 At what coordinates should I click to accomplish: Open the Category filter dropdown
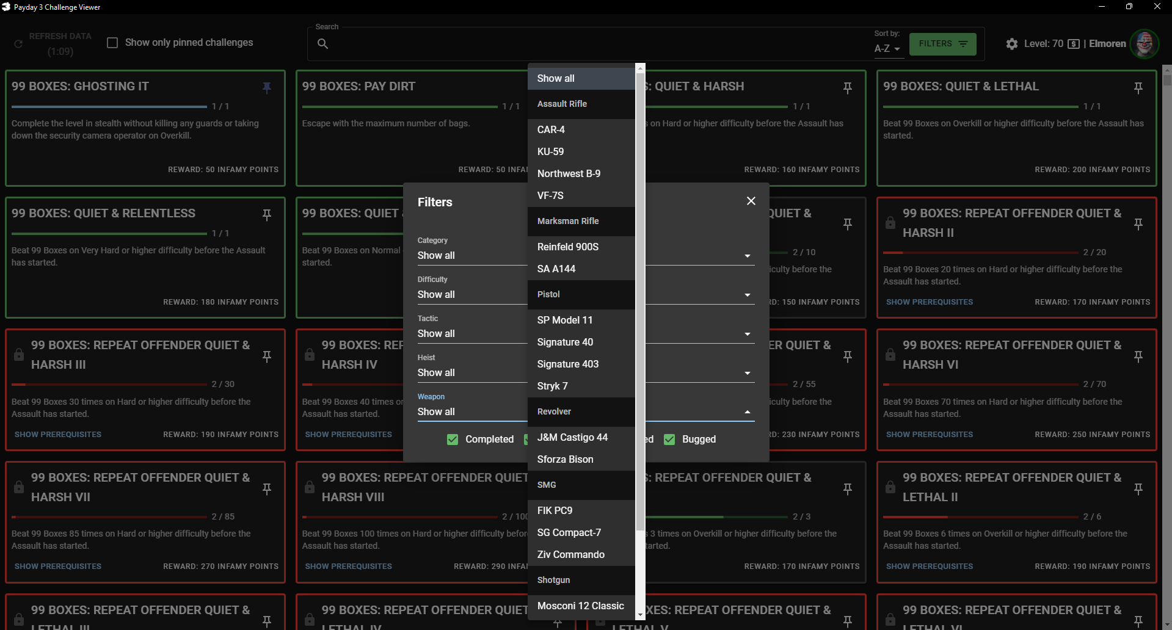(586, 256)
